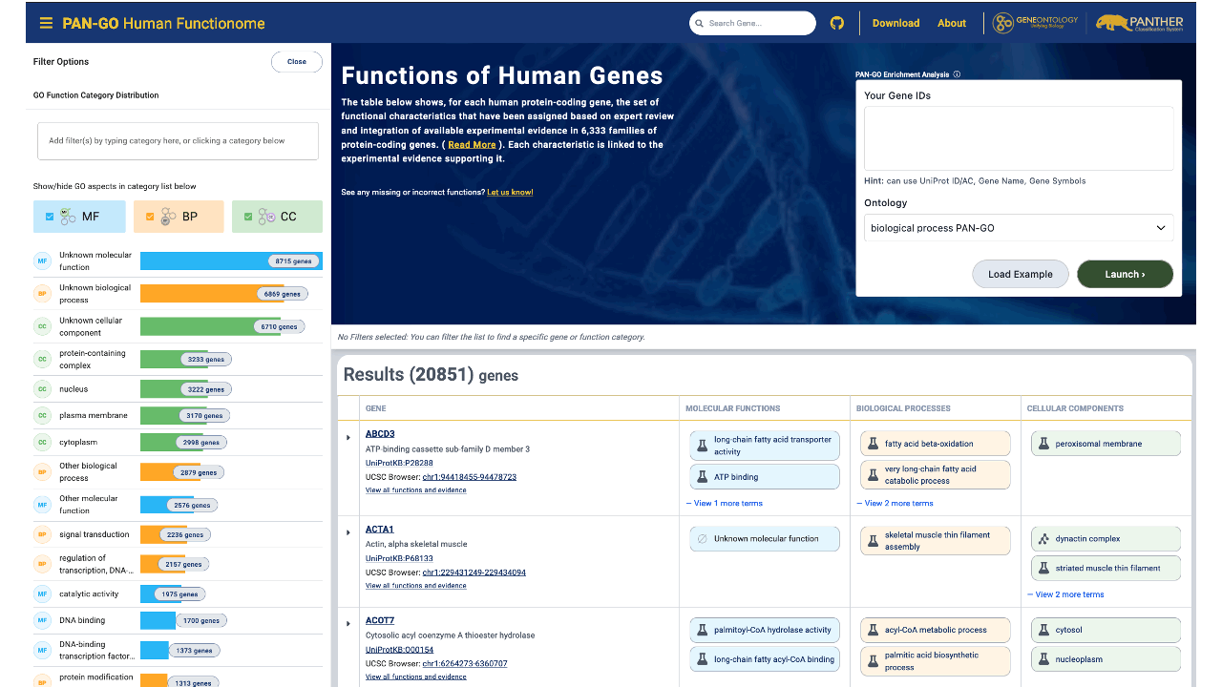
Task: Open the hamburger menu icon
Action: (46, 23)
